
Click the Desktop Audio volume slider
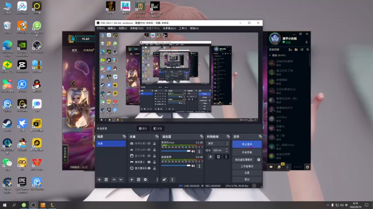coord(176,166)
